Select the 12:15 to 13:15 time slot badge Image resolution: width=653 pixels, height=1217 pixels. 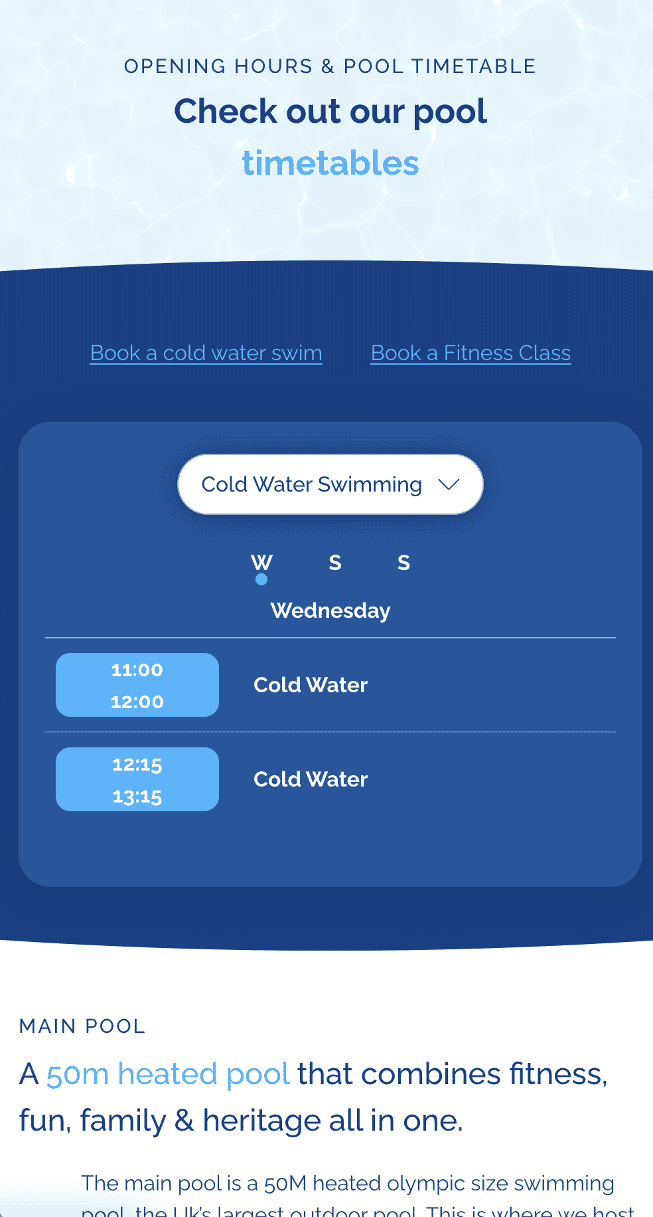(x=137, y=779)
